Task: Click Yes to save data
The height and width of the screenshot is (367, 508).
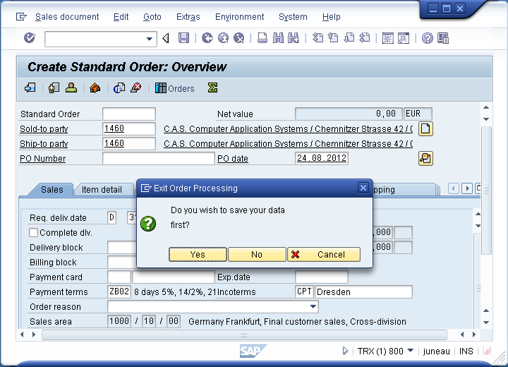Action: pyautogui.click(x=198, y=255)
